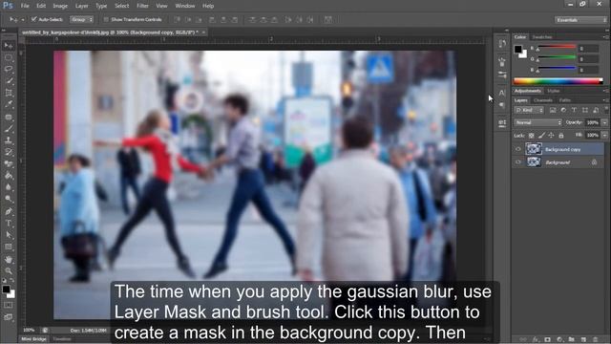The width and height of the screenshot is (611, 344).
Task: Open the Image menu
Action: coord(60,6)
